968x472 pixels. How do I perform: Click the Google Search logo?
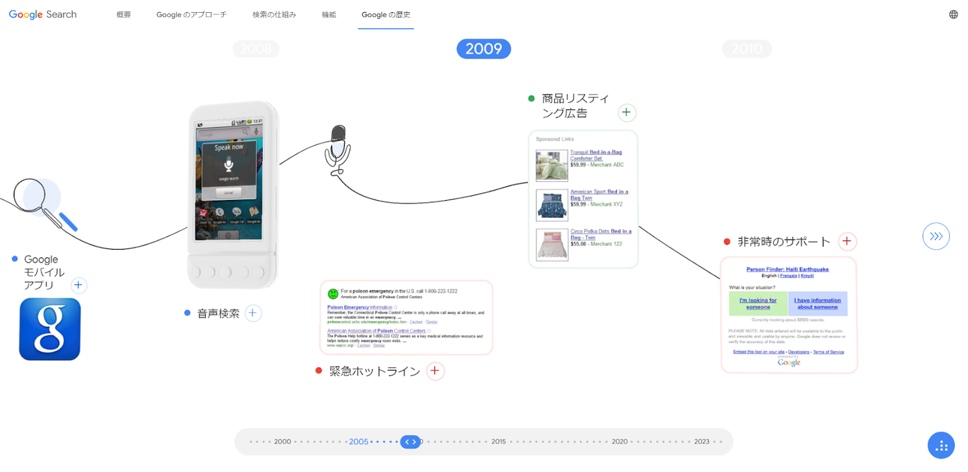click(x=43, y=14)
